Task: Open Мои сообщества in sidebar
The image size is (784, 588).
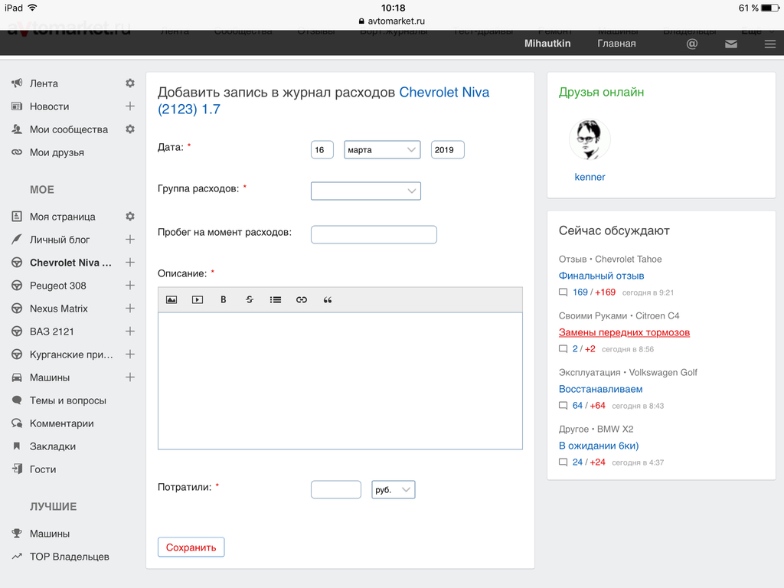Action: pyautogui.click(x=69, y=129)
